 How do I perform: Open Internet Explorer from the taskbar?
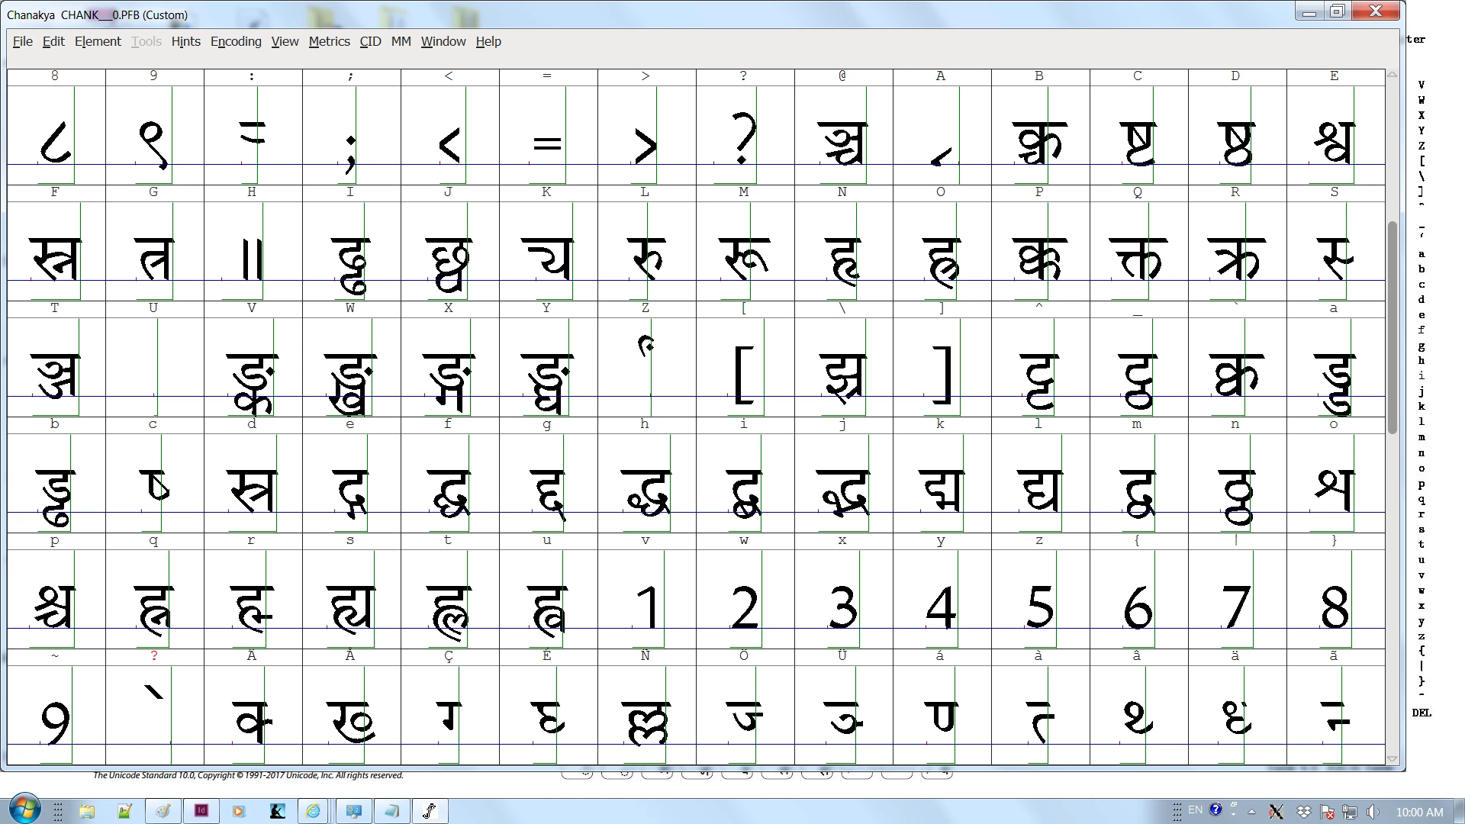tap(314, 810)
